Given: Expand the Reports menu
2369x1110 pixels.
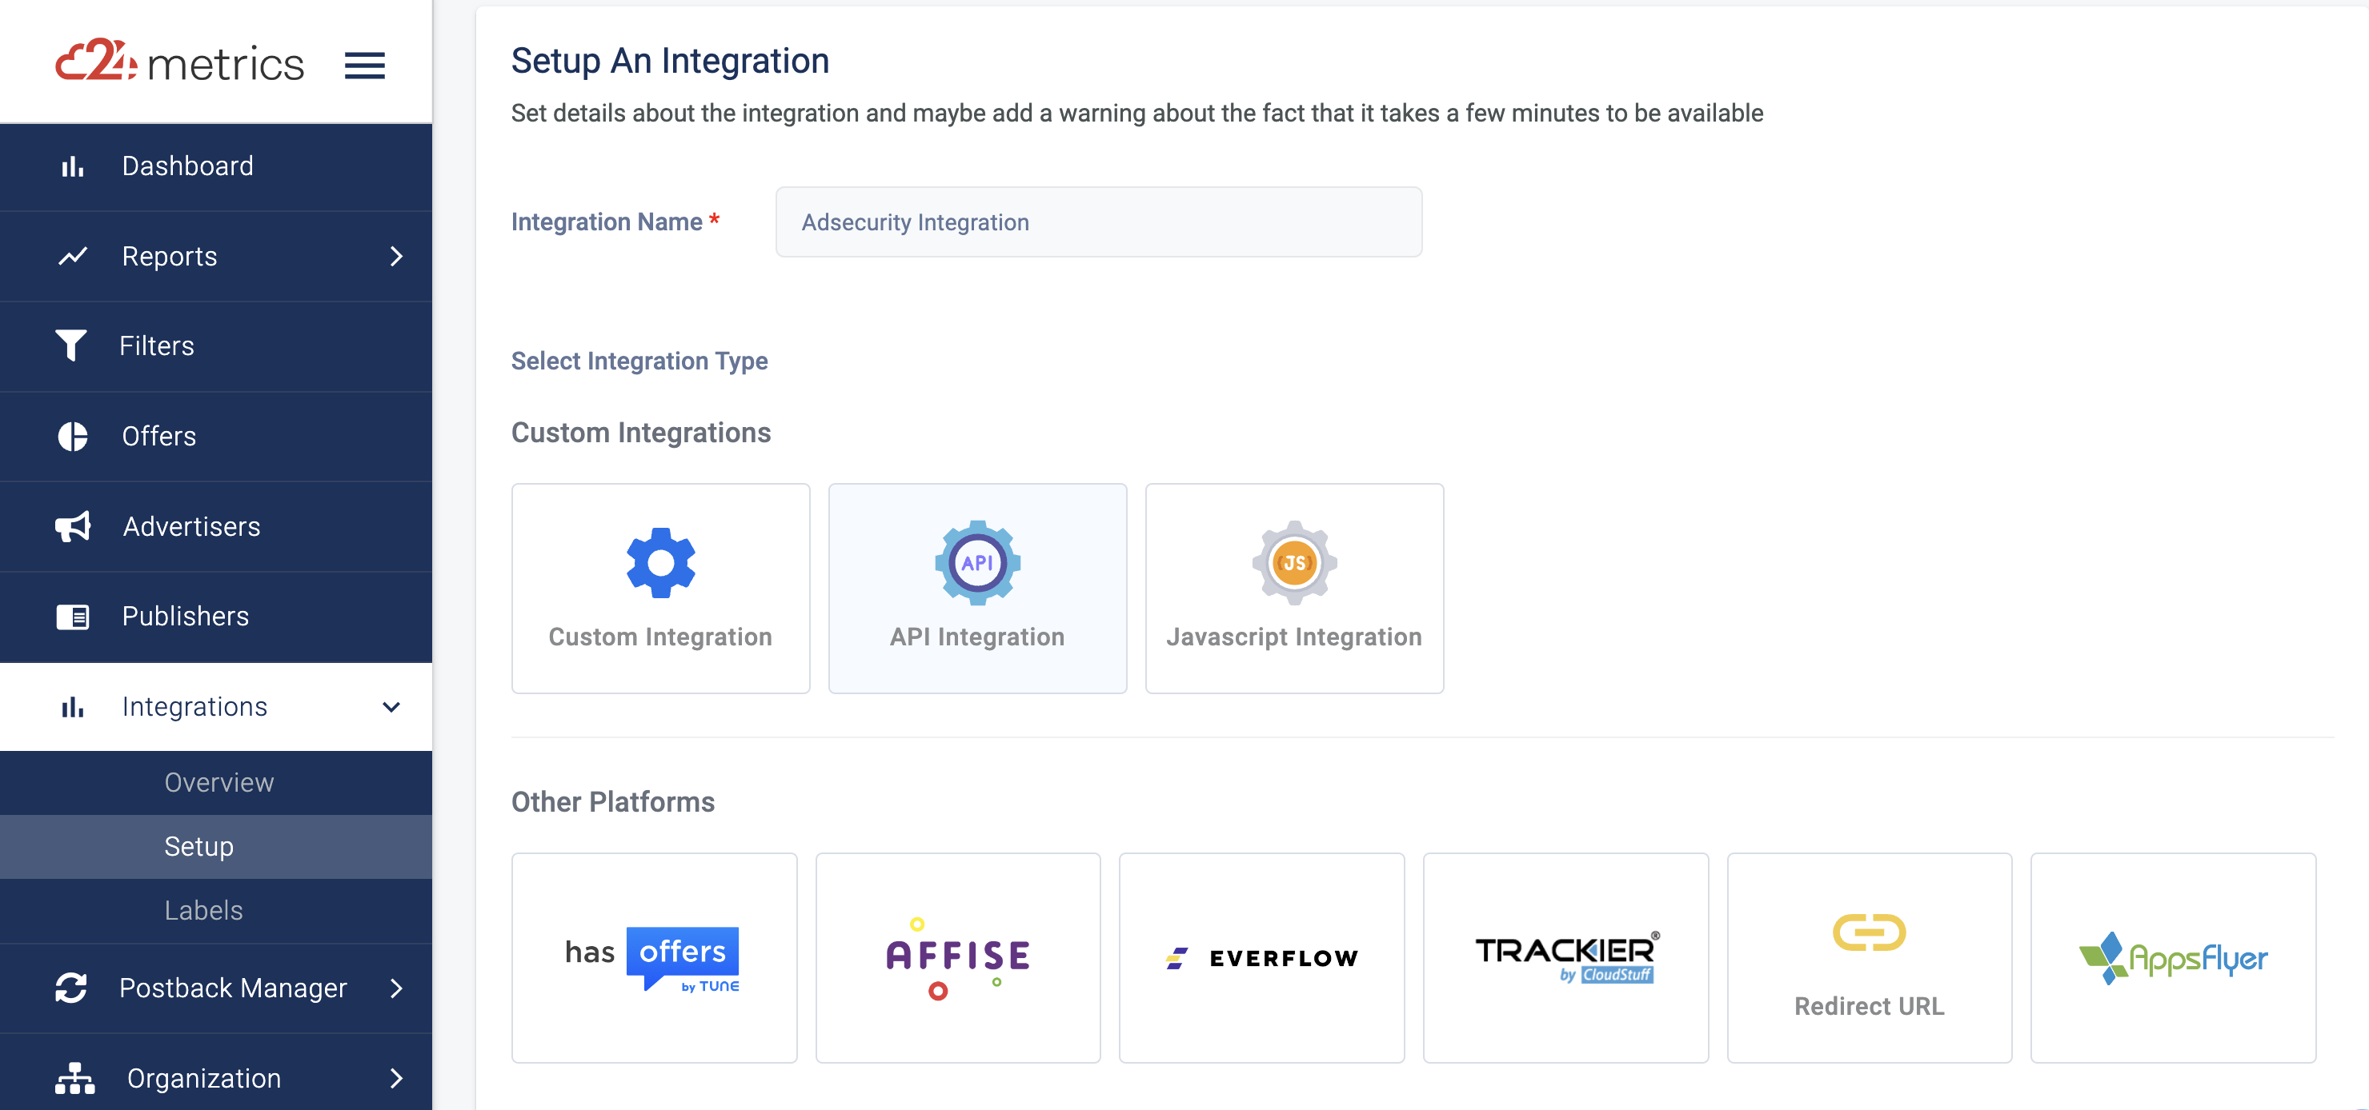Looking at the screenshot, I should click(396, 257).
